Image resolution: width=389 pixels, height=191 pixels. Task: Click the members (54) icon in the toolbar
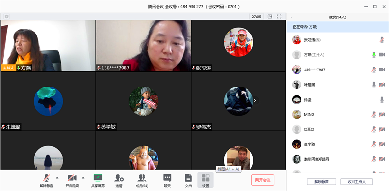tap(142, 178)
